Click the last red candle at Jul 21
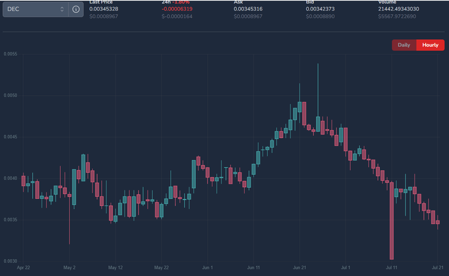The height and width of the screenshot is (276, 449). tap(437, 222)
